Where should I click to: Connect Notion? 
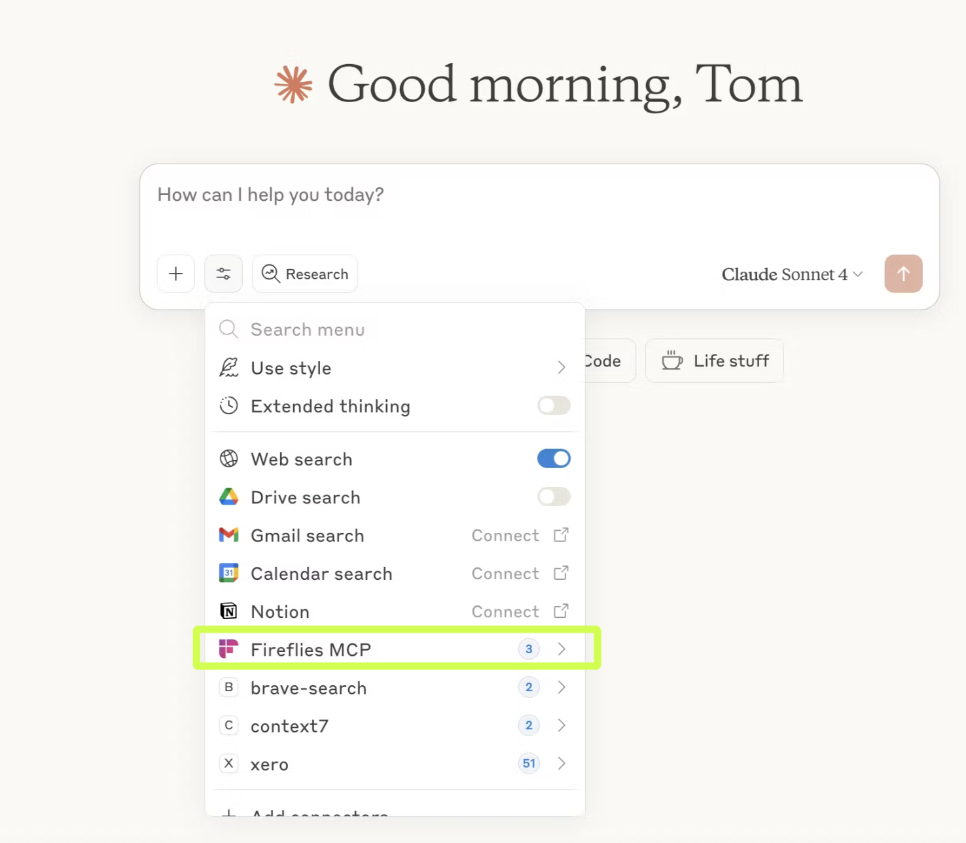(x=505, y=611)
